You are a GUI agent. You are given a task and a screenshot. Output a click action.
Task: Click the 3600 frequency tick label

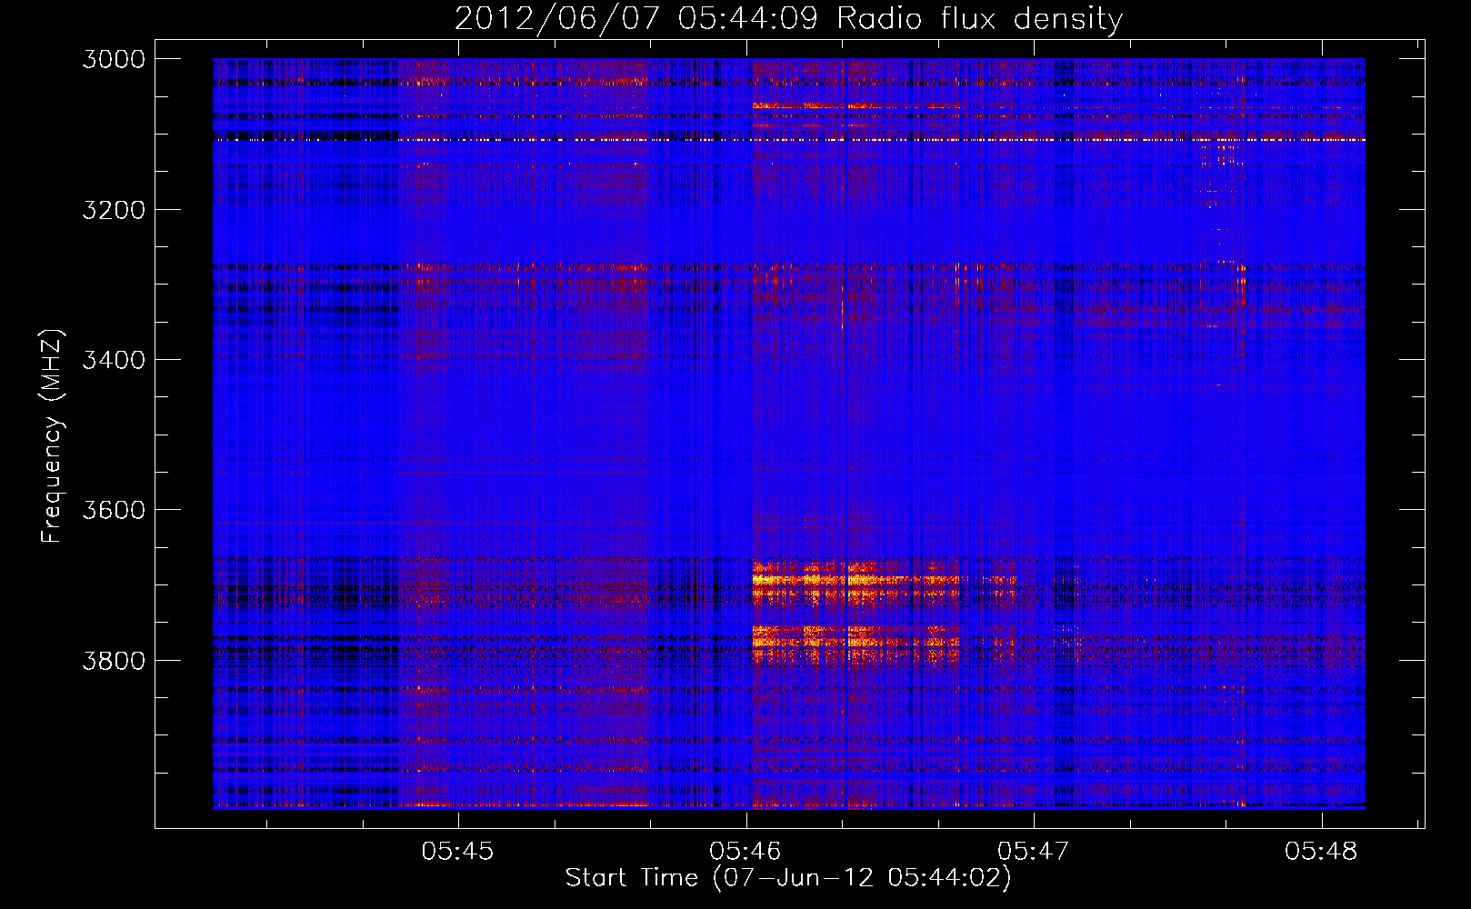[114, 510]
